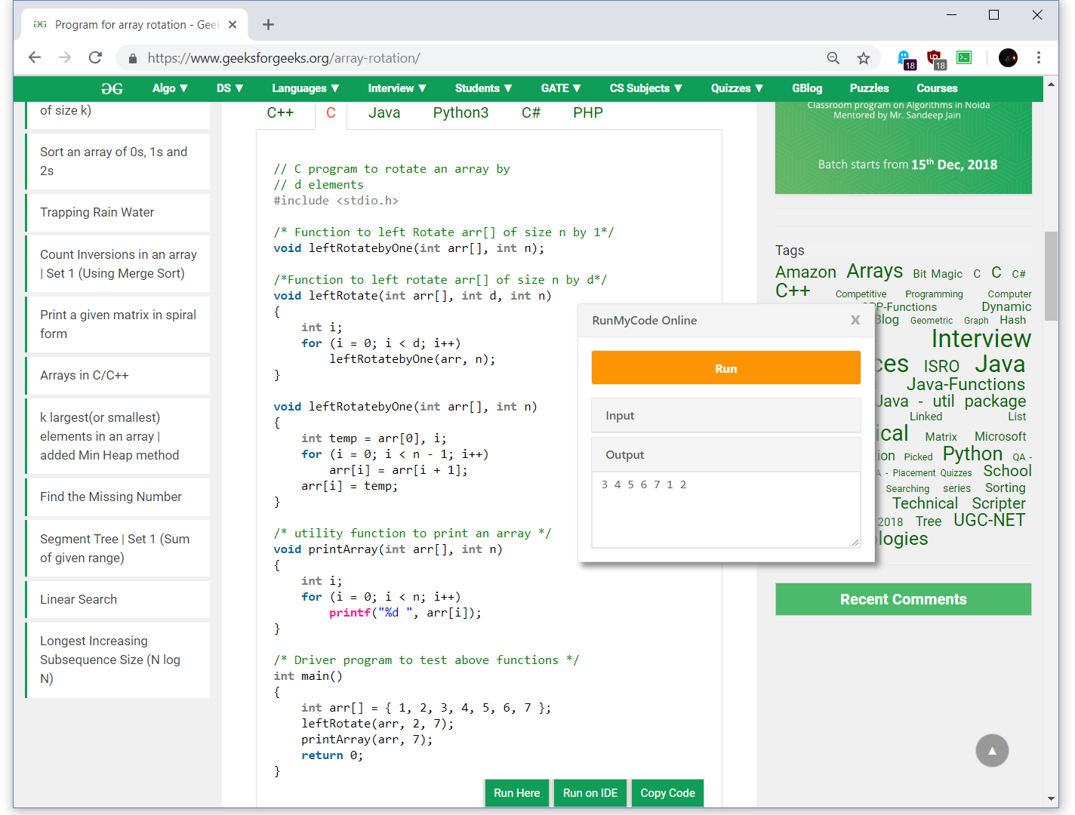Open Chrome's three-dot menu
Image resolution: width=1075 pixels, height=815 pixels.
pos(1039,58)
